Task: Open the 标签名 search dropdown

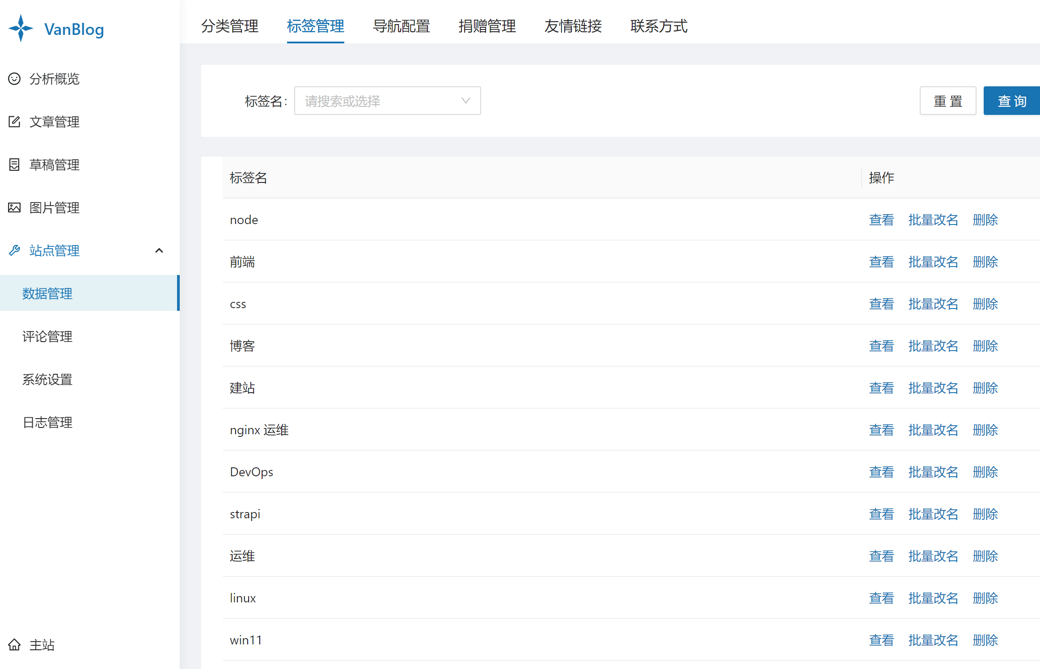Action: [387, 101]
